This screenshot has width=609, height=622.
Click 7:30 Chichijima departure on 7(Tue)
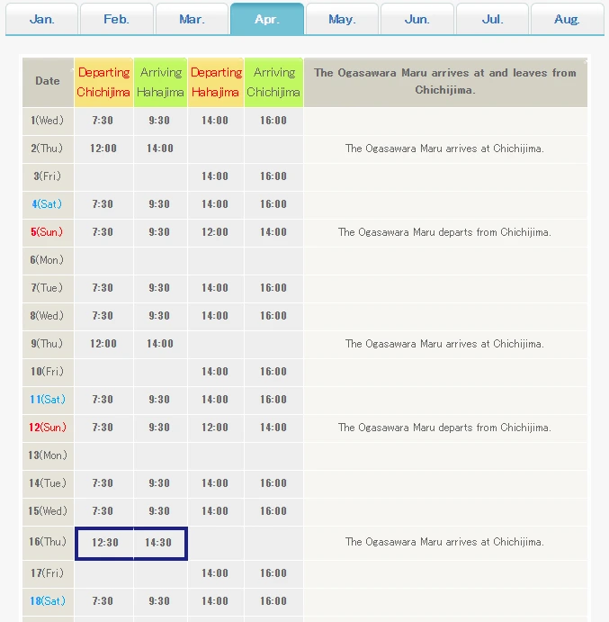(x=103, y=287)
